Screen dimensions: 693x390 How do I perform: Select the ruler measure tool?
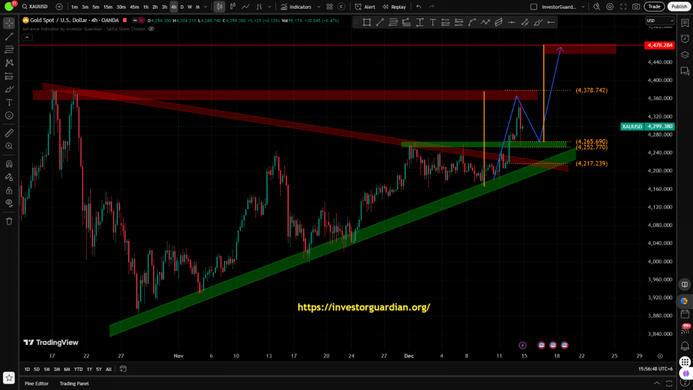9,133
